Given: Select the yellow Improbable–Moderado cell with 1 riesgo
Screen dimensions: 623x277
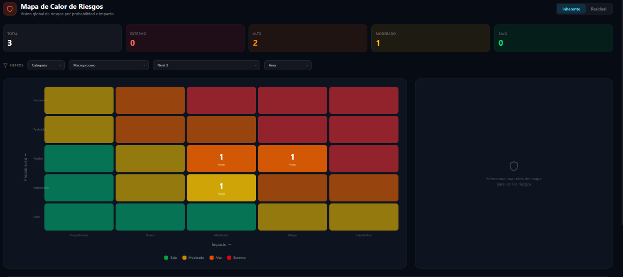Looking at the screenshot, I should 221,188.
